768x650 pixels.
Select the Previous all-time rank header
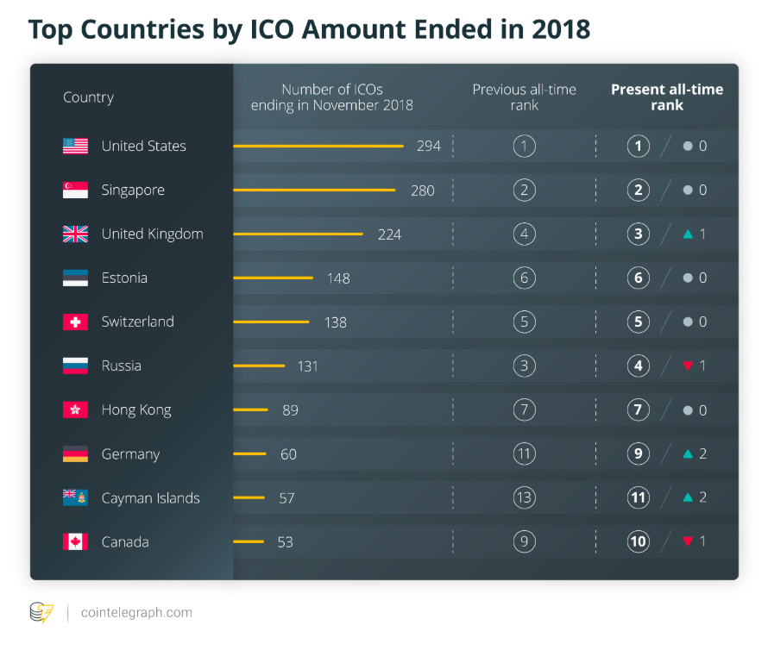tap(524, 97)
